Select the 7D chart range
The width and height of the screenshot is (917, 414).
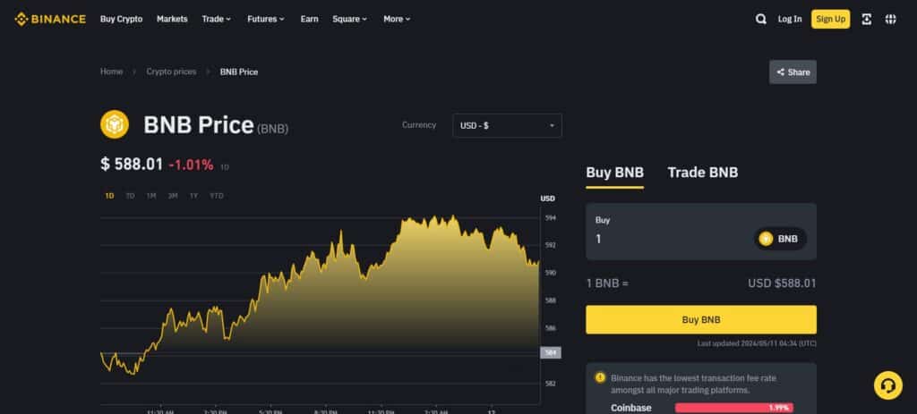point(130,196)
